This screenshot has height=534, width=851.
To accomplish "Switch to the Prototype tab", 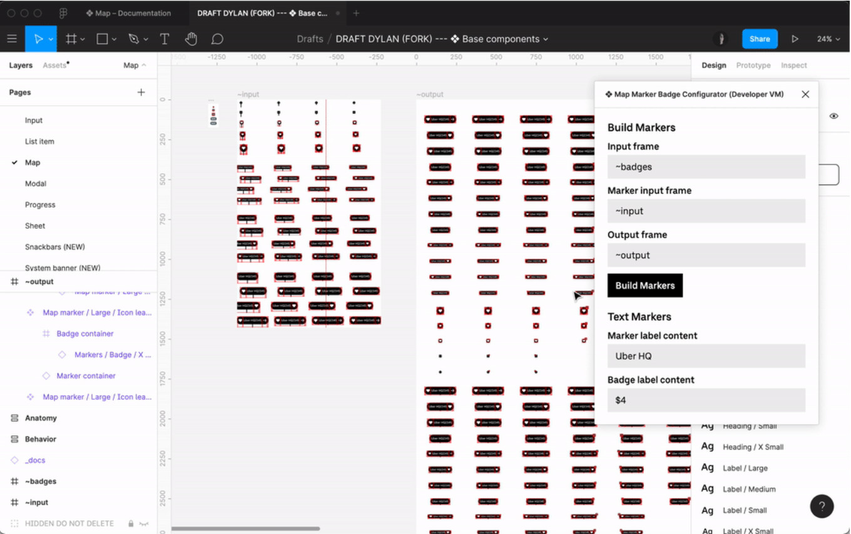I will [x=753, y=65].
